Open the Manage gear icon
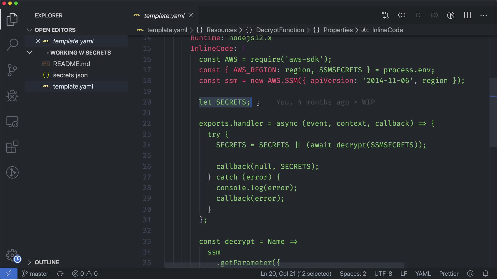The height and width of the screenshot is (279, 497). pos(12,255)
